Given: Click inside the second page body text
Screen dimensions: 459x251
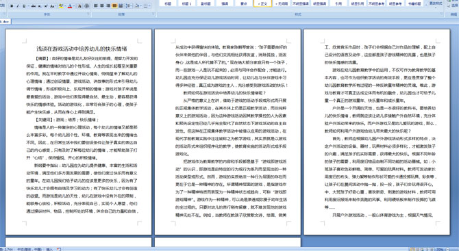Looking at the screenshot, I should tap(232, 131).
